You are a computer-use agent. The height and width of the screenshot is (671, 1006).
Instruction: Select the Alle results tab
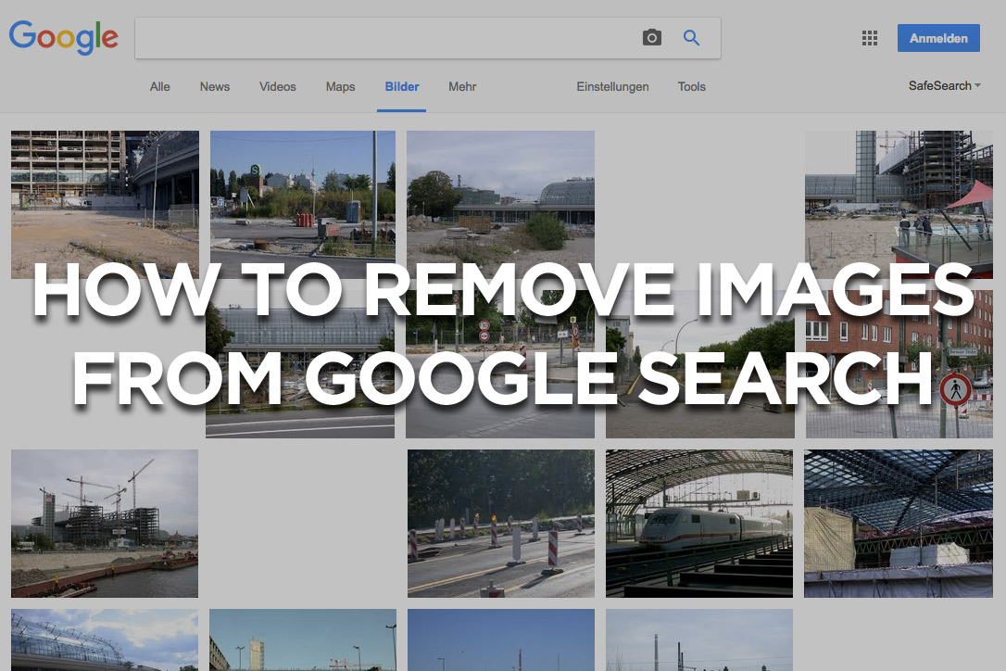[159, 86]
